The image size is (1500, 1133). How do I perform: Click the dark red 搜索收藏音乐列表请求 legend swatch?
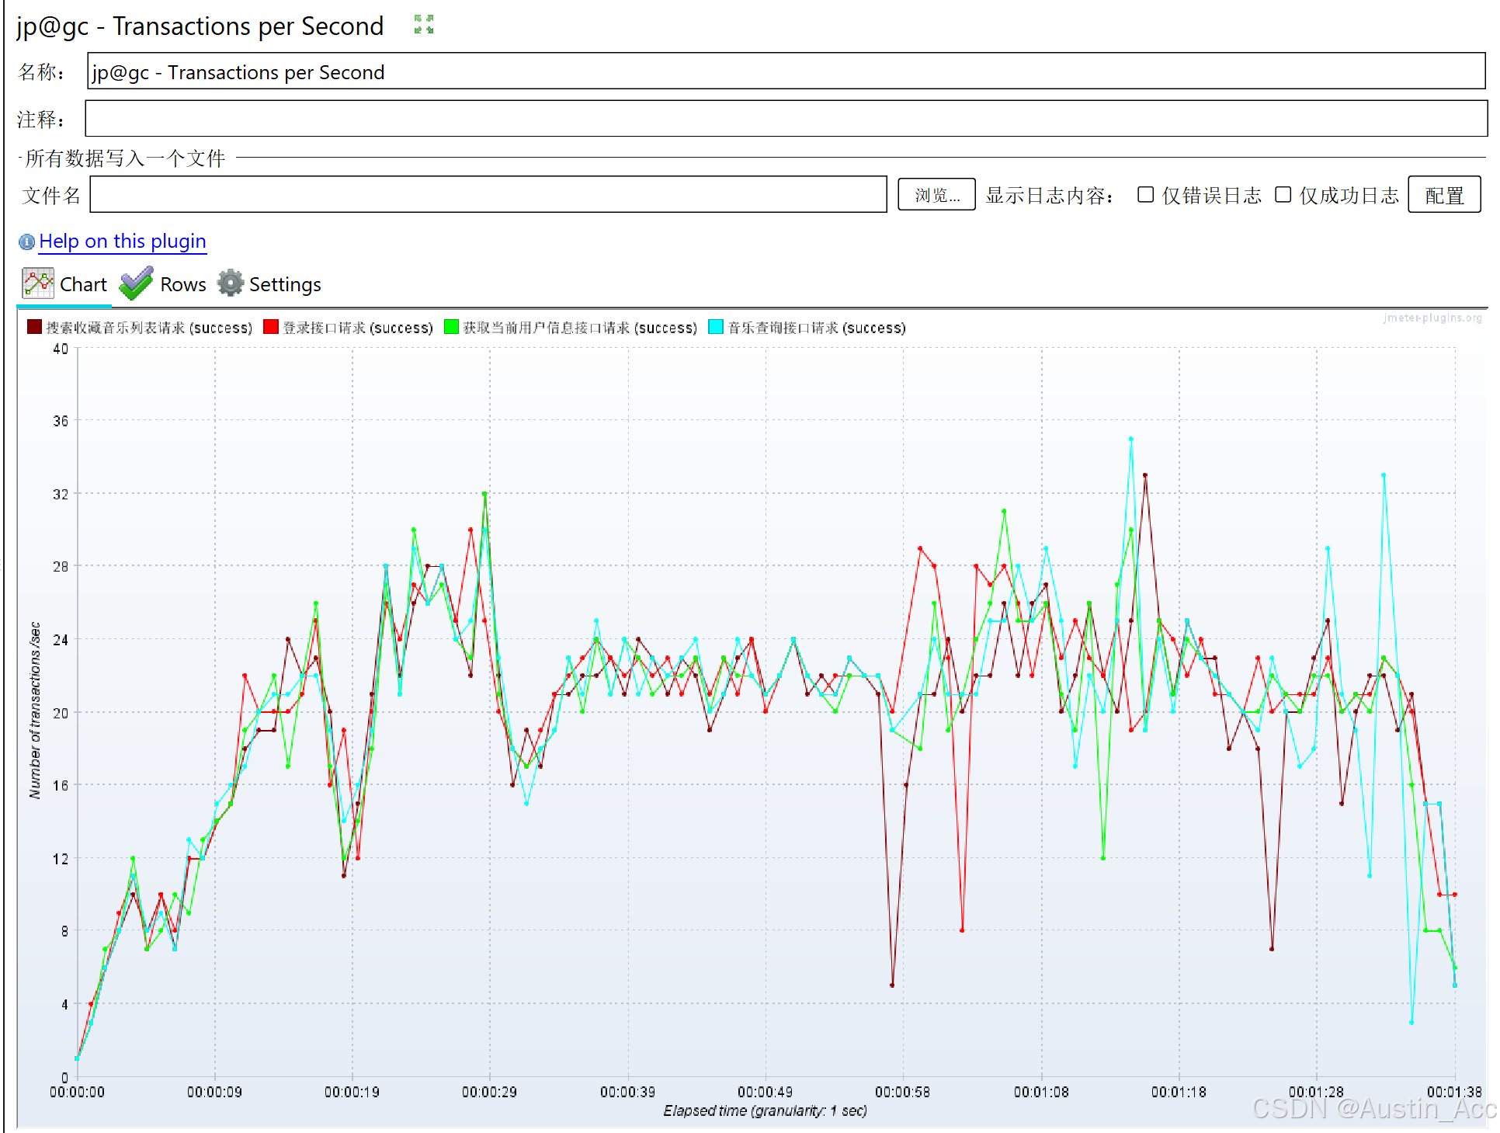[34, 327]
